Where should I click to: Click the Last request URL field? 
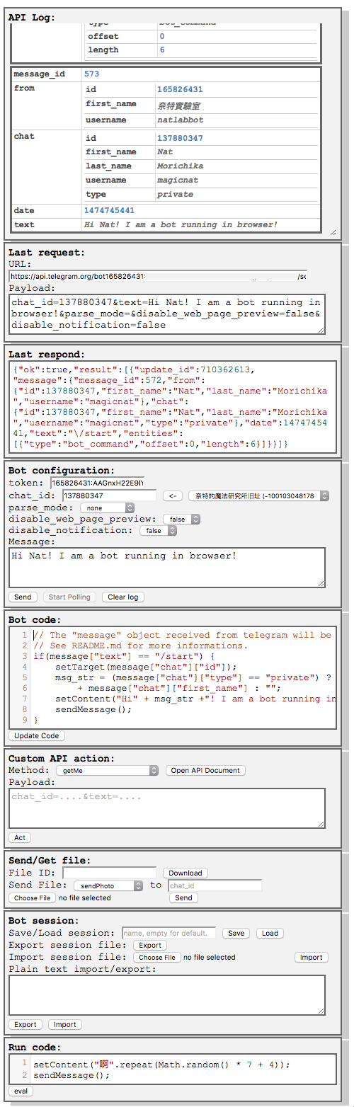click(158, 276)
